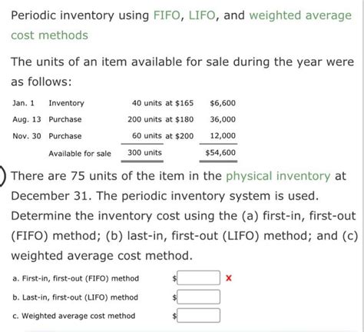The image size is (364, 332).
Task: Click the dollar sign beside FIFO field
Action: [x=174, y=278]
